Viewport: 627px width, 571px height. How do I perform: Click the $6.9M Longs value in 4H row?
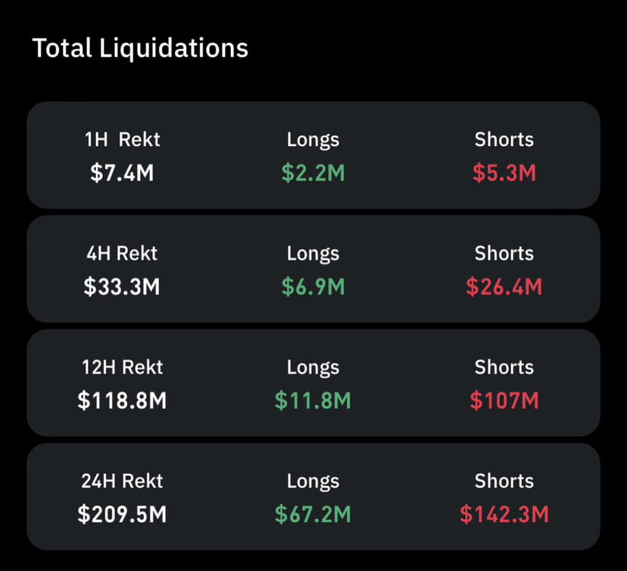313,287
